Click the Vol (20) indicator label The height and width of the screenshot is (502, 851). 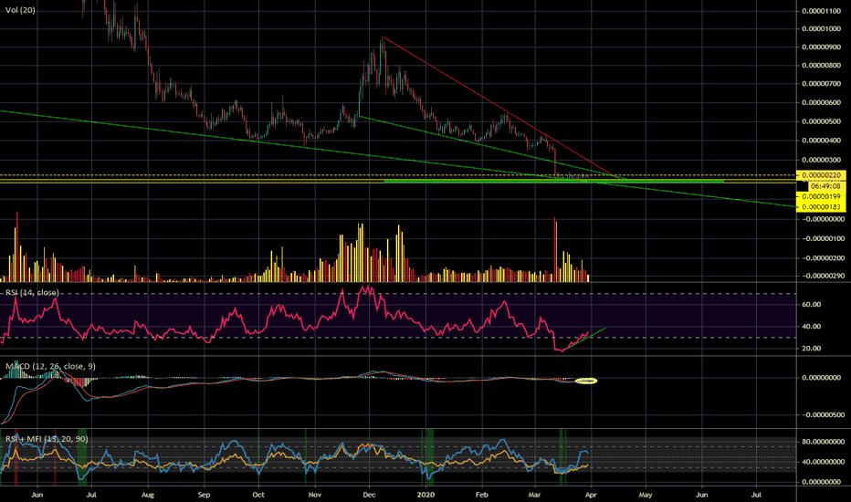(x=20, y=10)
